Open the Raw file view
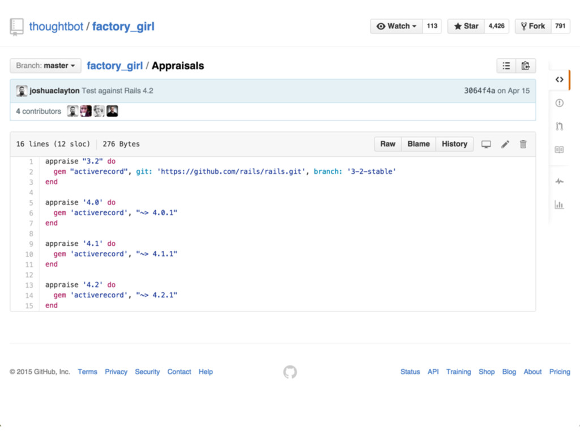Viewport: 580px width, 435px height. point(387,144)
